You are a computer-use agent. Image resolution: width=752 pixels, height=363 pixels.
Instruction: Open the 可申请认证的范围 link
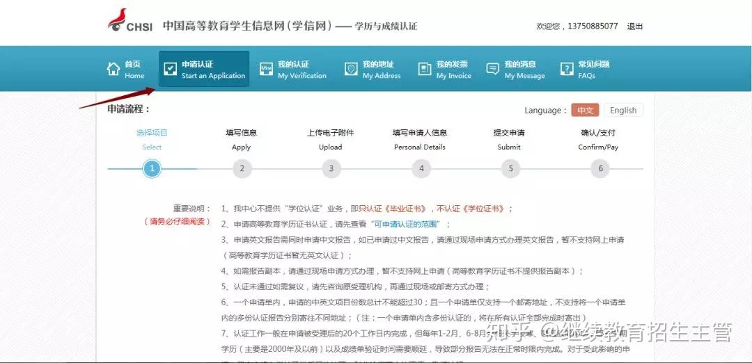408,224
